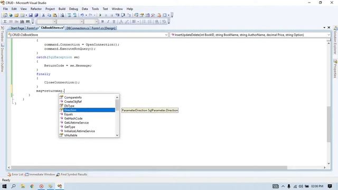Viewport: 338px width, 190px height.
Task: Click the Cut scissors icon
Action: tap(43, 15)
